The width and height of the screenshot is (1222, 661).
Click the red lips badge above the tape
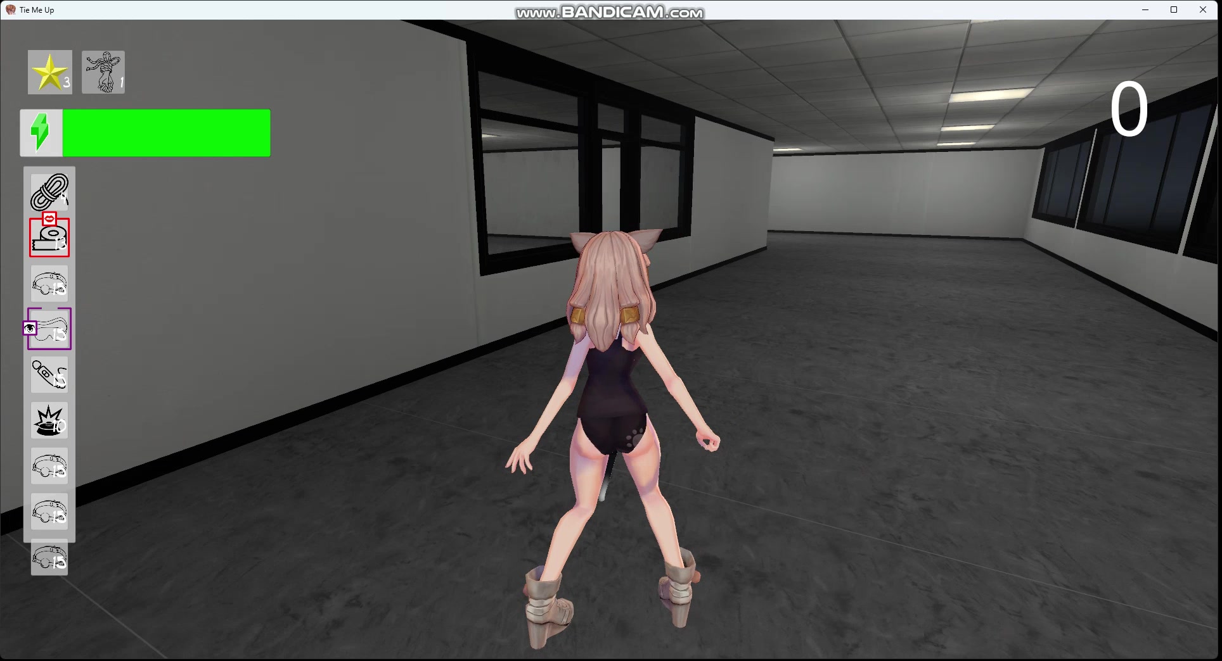(49, 219)
